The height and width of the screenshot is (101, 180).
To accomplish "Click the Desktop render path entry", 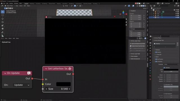I will (x=164, y=44).
